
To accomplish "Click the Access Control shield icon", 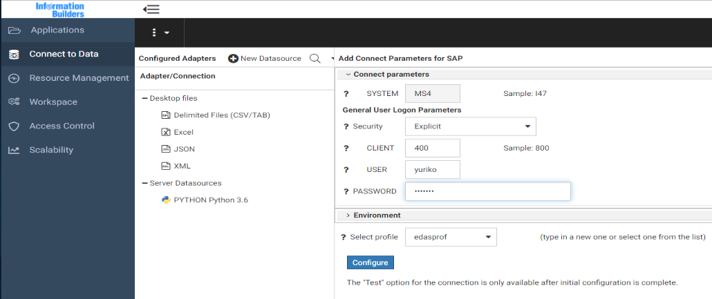I will 14,126.
